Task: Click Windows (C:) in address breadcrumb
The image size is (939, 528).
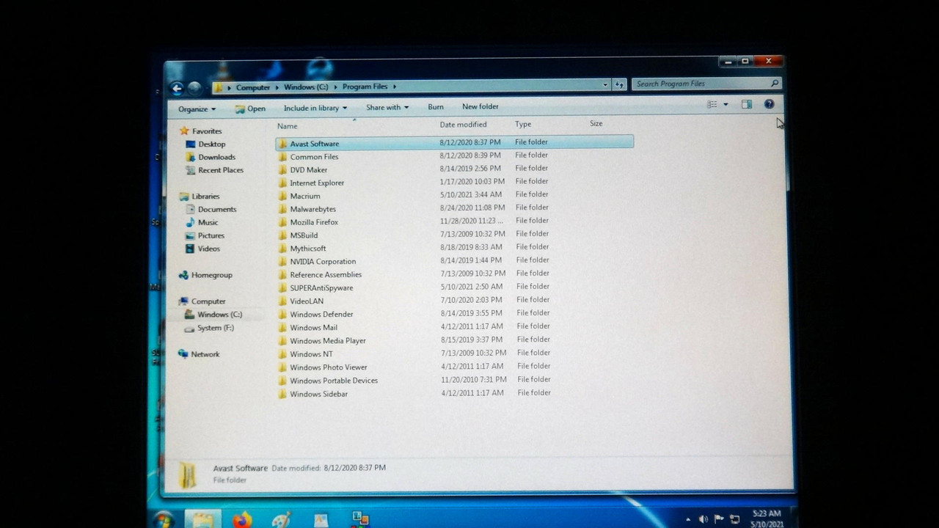Action: [306, 87]
